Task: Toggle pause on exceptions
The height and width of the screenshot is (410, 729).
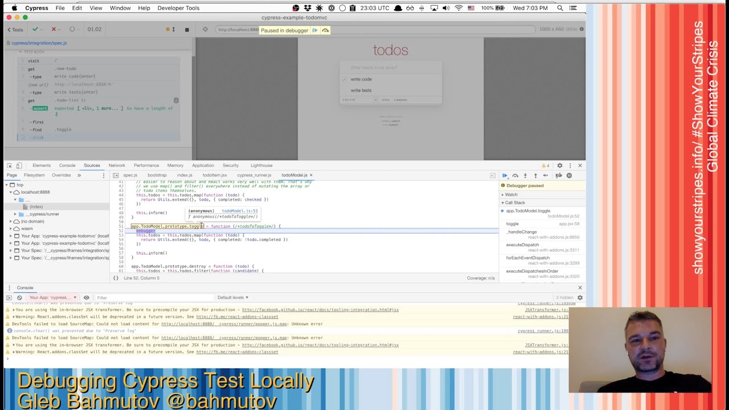Action: [569, 175]
